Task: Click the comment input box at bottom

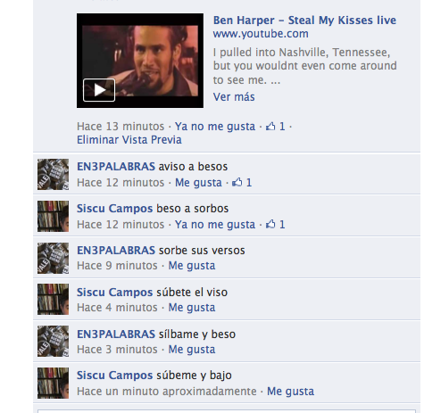Action: tap(227, 411)
